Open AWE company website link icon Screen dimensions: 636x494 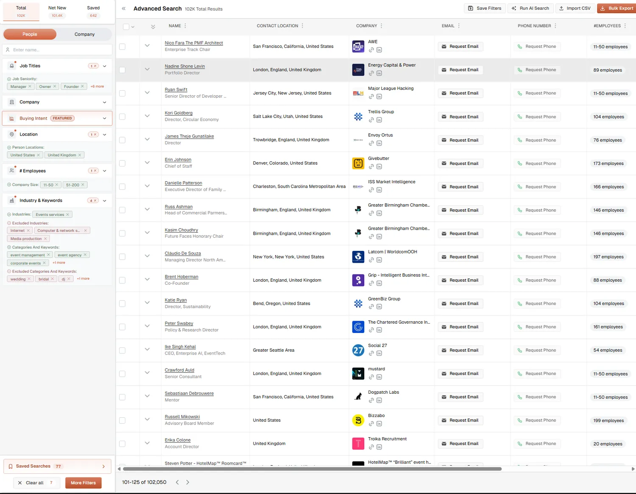click(371, 50)
